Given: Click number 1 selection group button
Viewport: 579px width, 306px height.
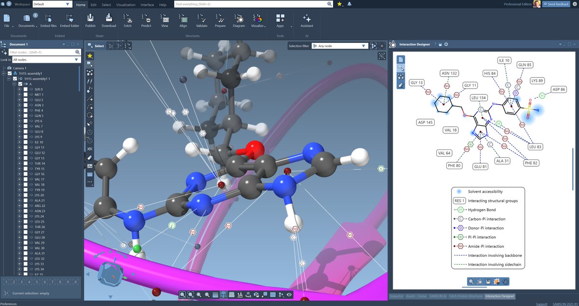Looking at the screenshot, I should (6, 282).
